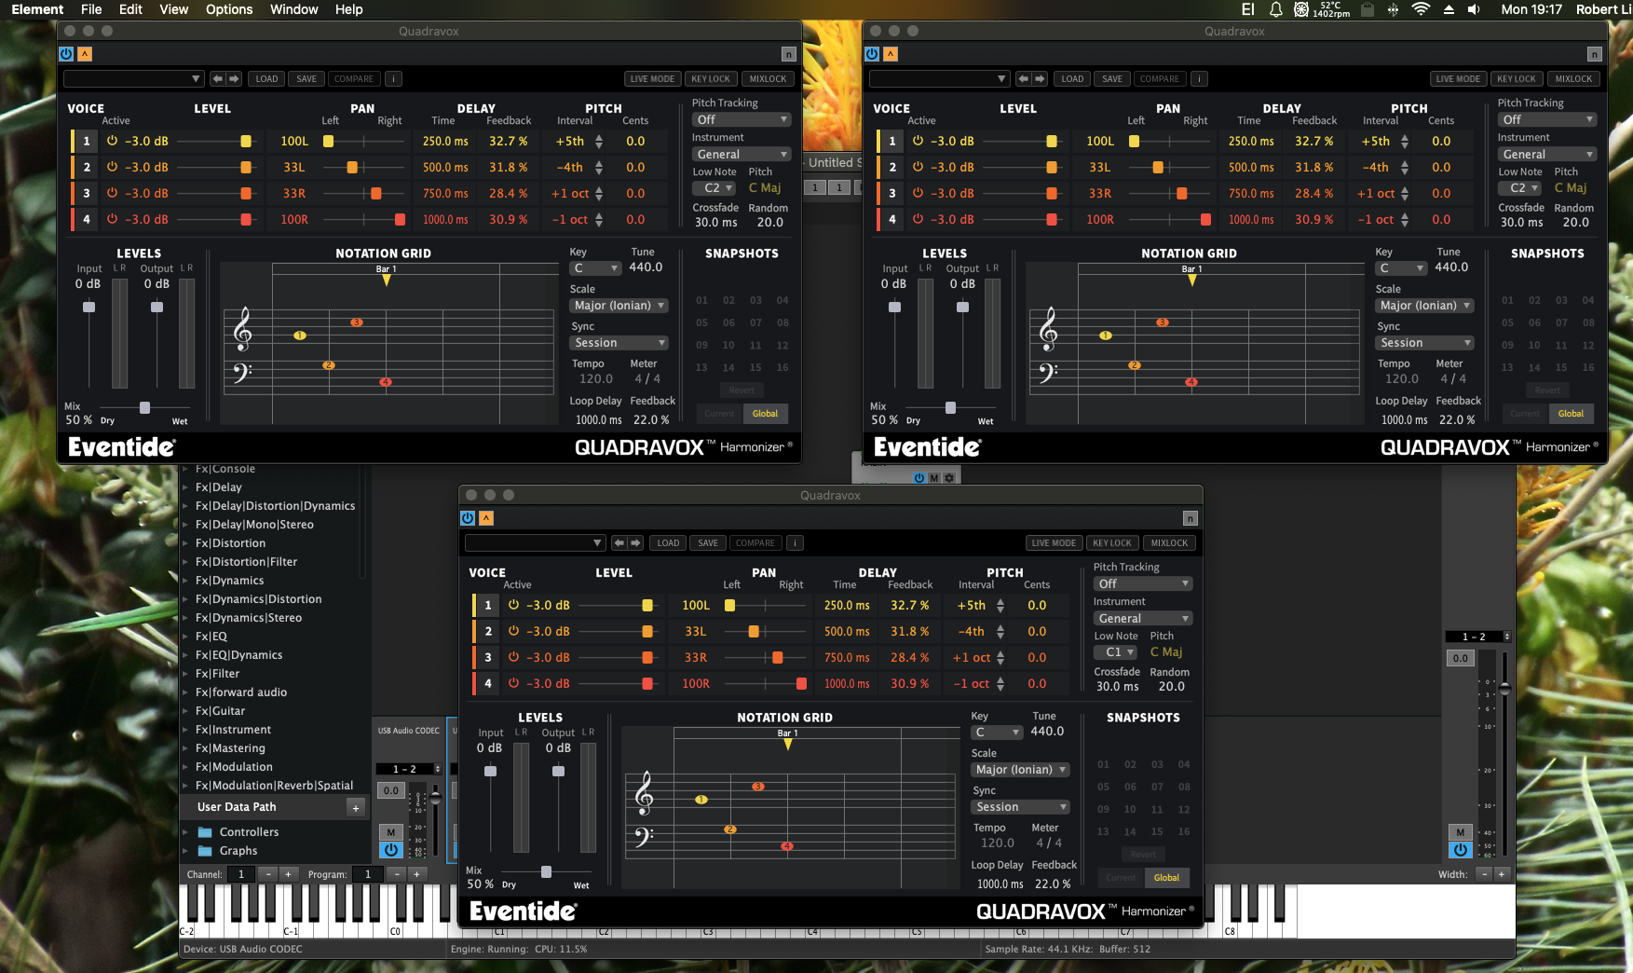
Task: Click the blue power button below left M
Action: 391,850
